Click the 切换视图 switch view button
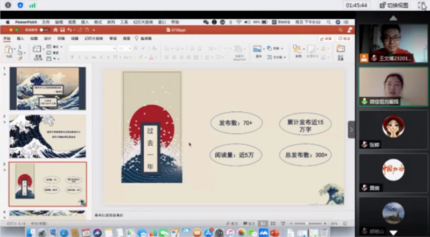430x237 pixels. click(x=394, y=5)
